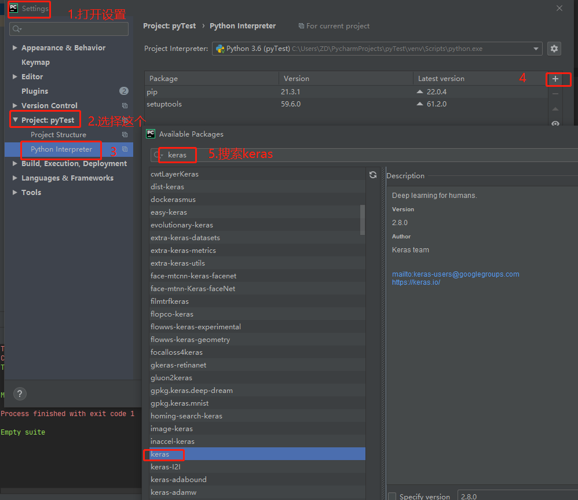This screenshot has height=500, width=578.
Task: Select gluon2keras in the list
Action: point(257,378)
